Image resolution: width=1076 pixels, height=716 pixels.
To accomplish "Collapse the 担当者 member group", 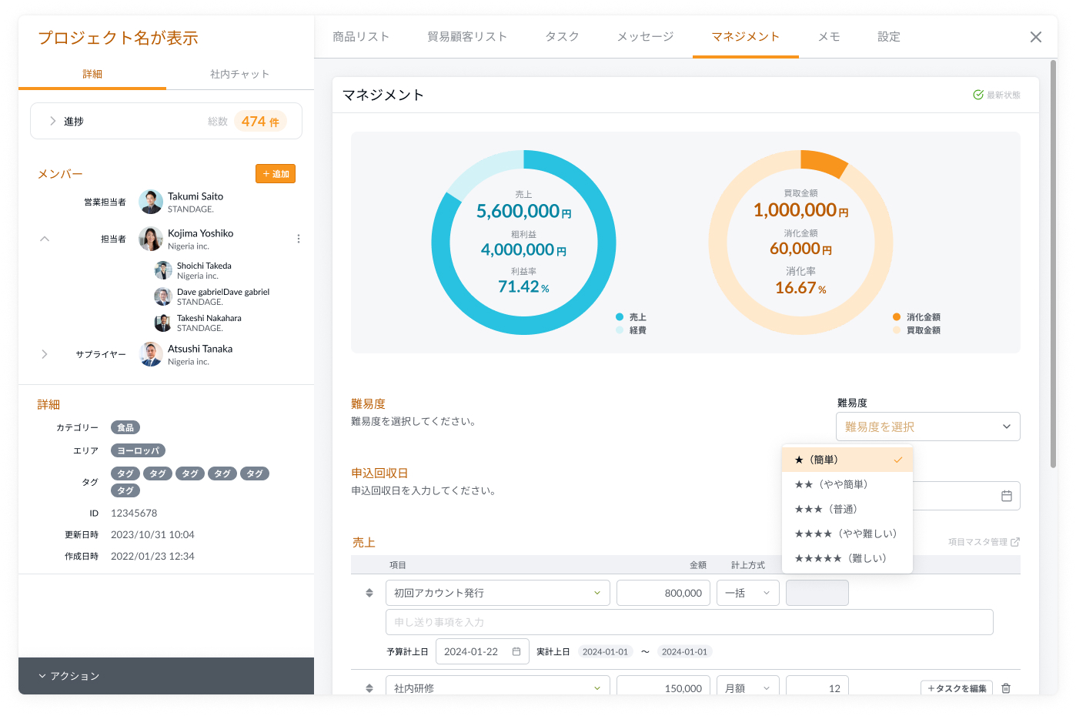I will [x=45, y=239].
